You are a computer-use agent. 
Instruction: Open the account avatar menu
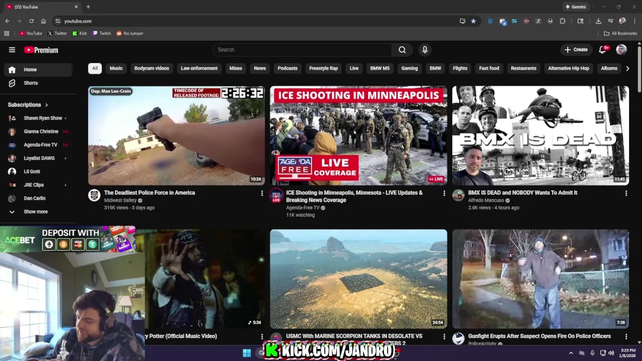click(621, 50)
